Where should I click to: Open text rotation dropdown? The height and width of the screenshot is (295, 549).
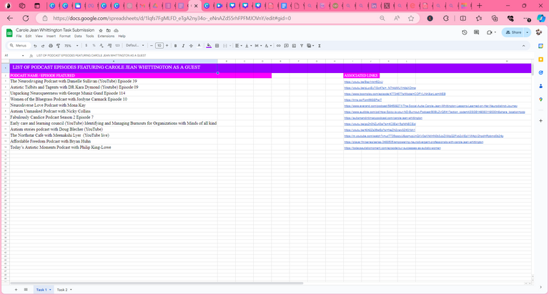tap(268, 46)
